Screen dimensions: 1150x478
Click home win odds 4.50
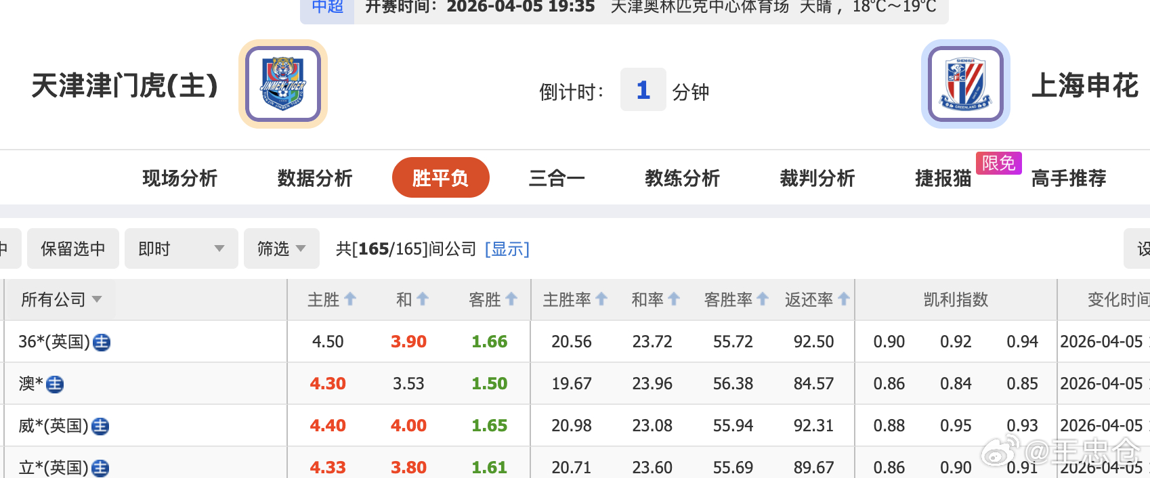coord(328,342)
